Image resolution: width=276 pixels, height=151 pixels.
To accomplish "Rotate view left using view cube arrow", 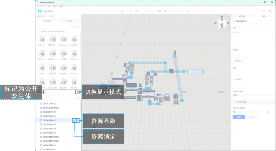I will tap(215, 23).
